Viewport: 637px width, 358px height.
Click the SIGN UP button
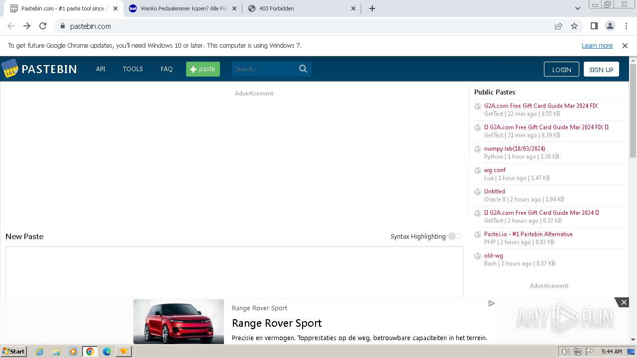point(601,70)
